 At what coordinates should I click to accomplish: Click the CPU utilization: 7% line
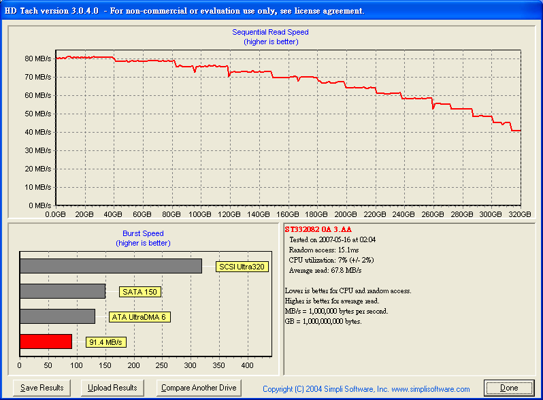click(x=331, y=260)
